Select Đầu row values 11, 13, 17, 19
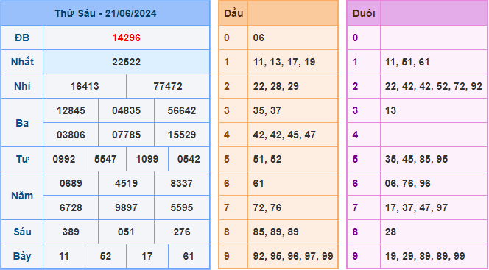Screen dimensions: 489x270 pyautogui.click(x=284, y=62)
